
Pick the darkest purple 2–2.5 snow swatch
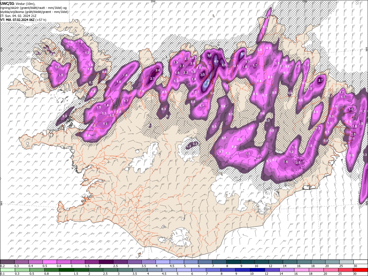[x=106, y=262]
